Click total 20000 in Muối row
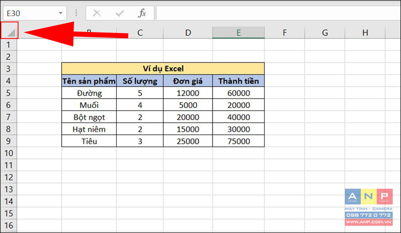Screen dimensions: 401x233 pos(239,105)
